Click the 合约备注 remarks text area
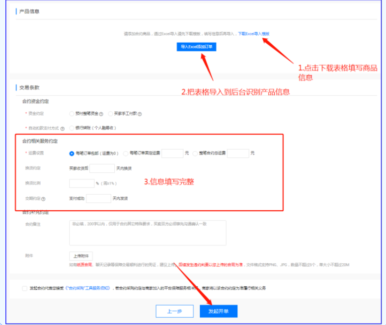 (148, 233)
